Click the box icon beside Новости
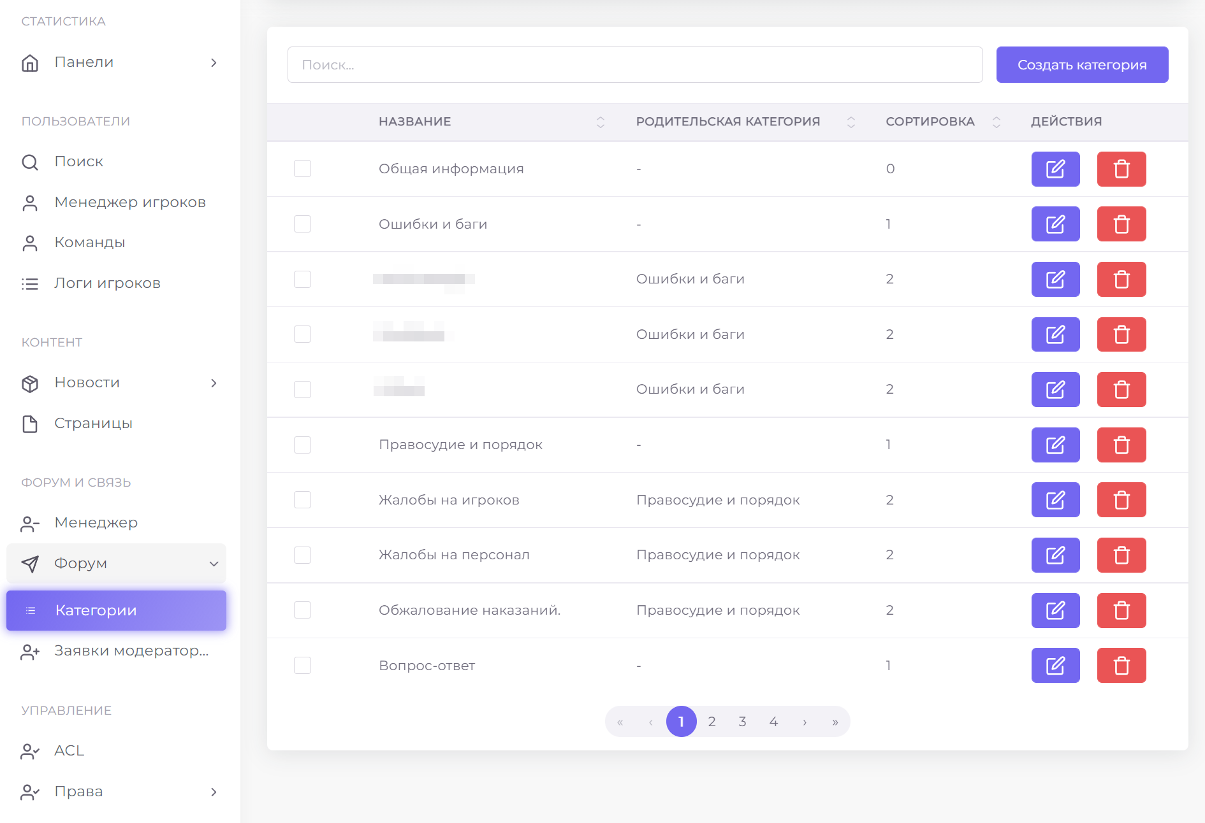 (x=30, y=383)
